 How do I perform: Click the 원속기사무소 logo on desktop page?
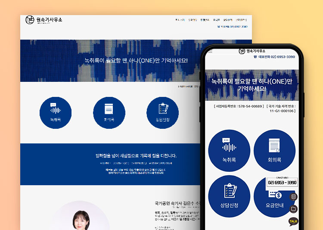pos(43,20)
